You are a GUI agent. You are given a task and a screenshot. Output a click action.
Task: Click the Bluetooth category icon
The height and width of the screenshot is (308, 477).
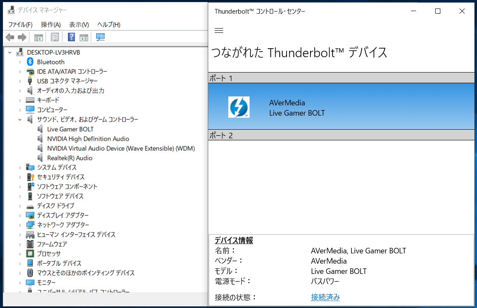click(x=30, y=62)
